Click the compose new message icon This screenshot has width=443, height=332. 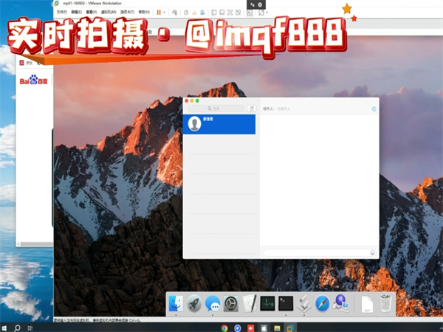252,108
